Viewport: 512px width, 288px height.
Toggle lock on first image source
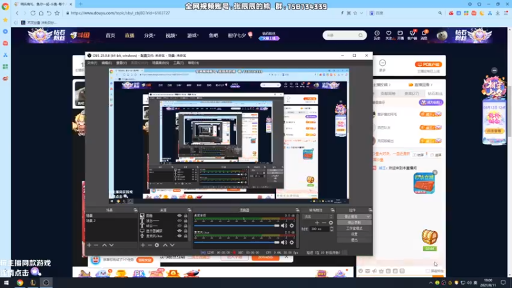186,216
